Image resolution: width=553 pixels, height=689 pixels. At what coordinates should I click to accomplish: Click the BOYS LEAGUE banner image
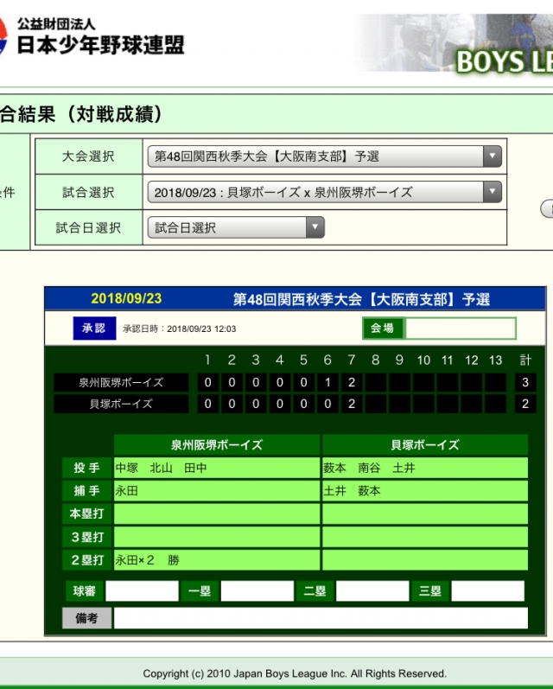coord(458,43)
